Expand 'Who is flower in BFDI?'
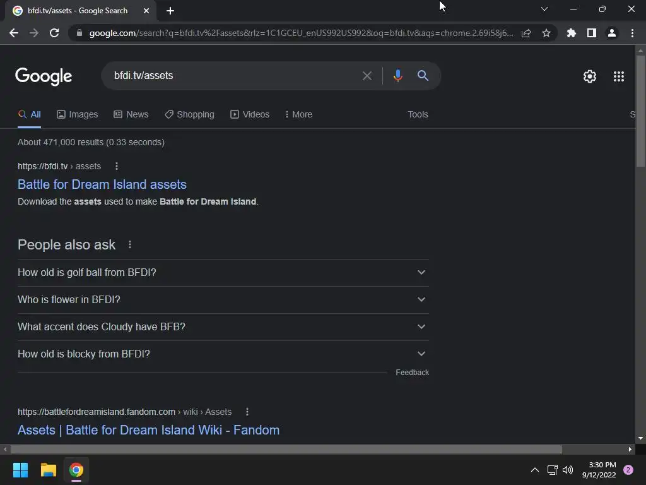The image size is (646, 485). pos(223,300)
